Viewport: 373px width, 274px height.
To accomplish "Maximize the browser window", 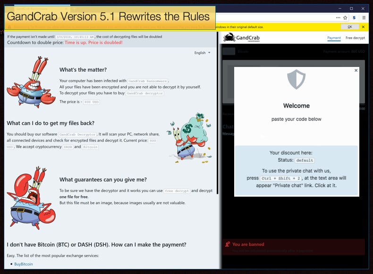I will pyautogui.click(x=351, y=8).
